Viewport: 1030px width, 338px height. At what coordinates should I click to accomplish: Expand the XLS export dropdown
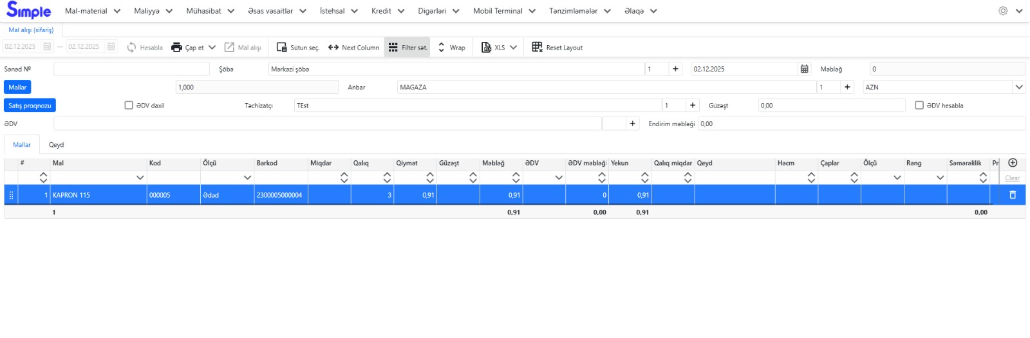click(513, 48)
